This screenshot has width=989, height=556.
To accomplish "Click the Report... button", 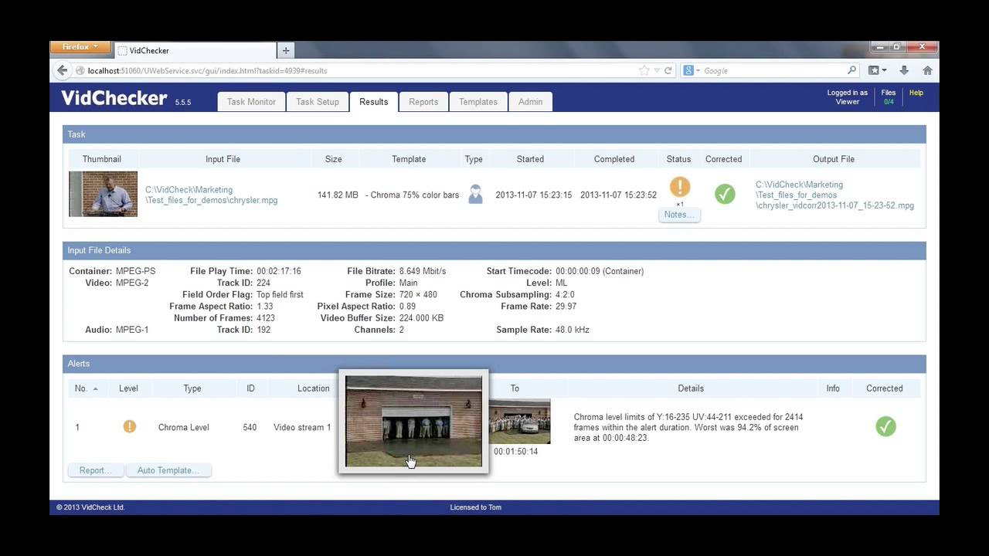I will point(96,470).
